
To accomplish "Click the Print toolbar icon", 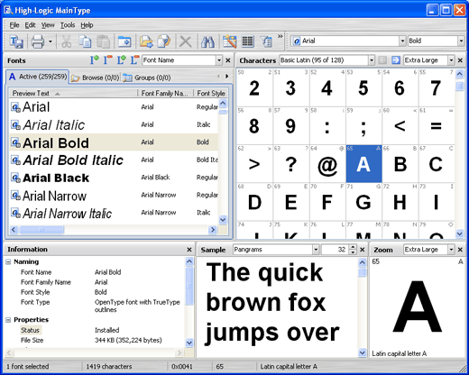I will click(x=38, y=41).
